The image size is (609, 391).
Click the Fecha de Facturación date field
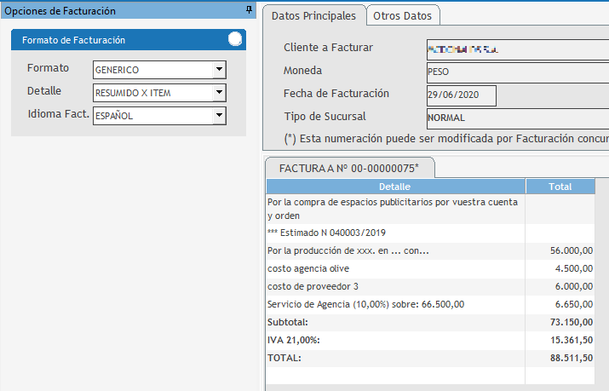460,95
